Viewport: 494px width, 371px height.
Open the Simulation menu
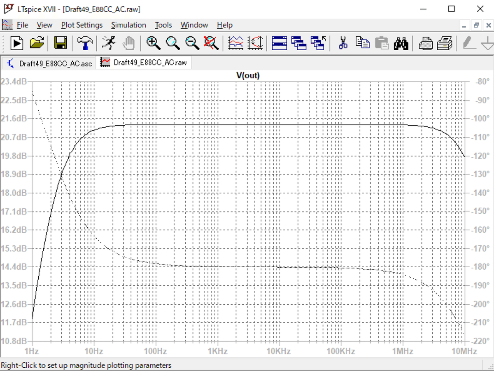coord(128,25)
